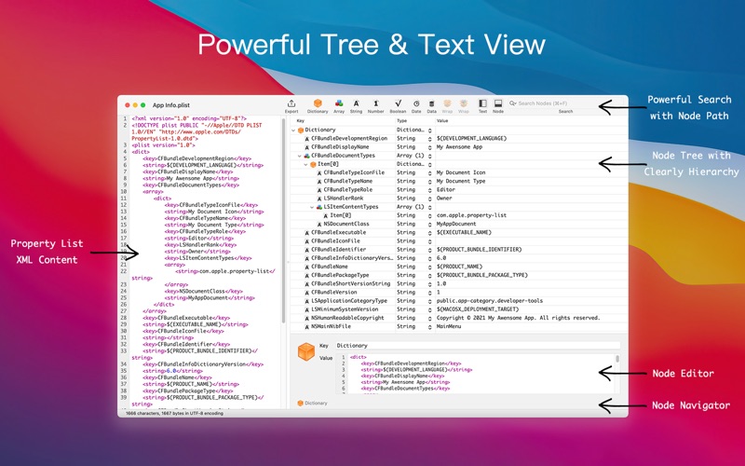Select the CFBundleTypeIconFile row

point(459,173)
